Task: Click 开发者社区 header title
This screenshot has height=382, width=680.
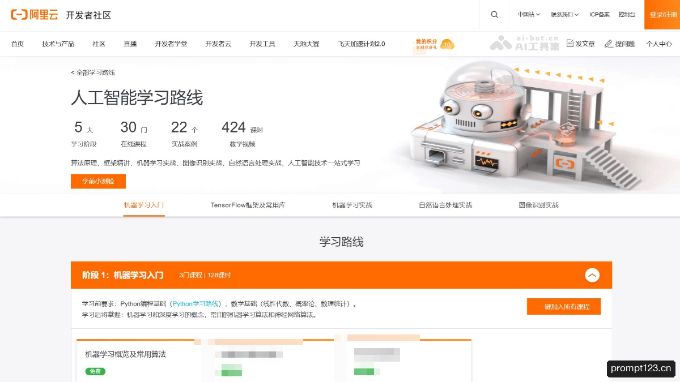Action: [88, 15]
